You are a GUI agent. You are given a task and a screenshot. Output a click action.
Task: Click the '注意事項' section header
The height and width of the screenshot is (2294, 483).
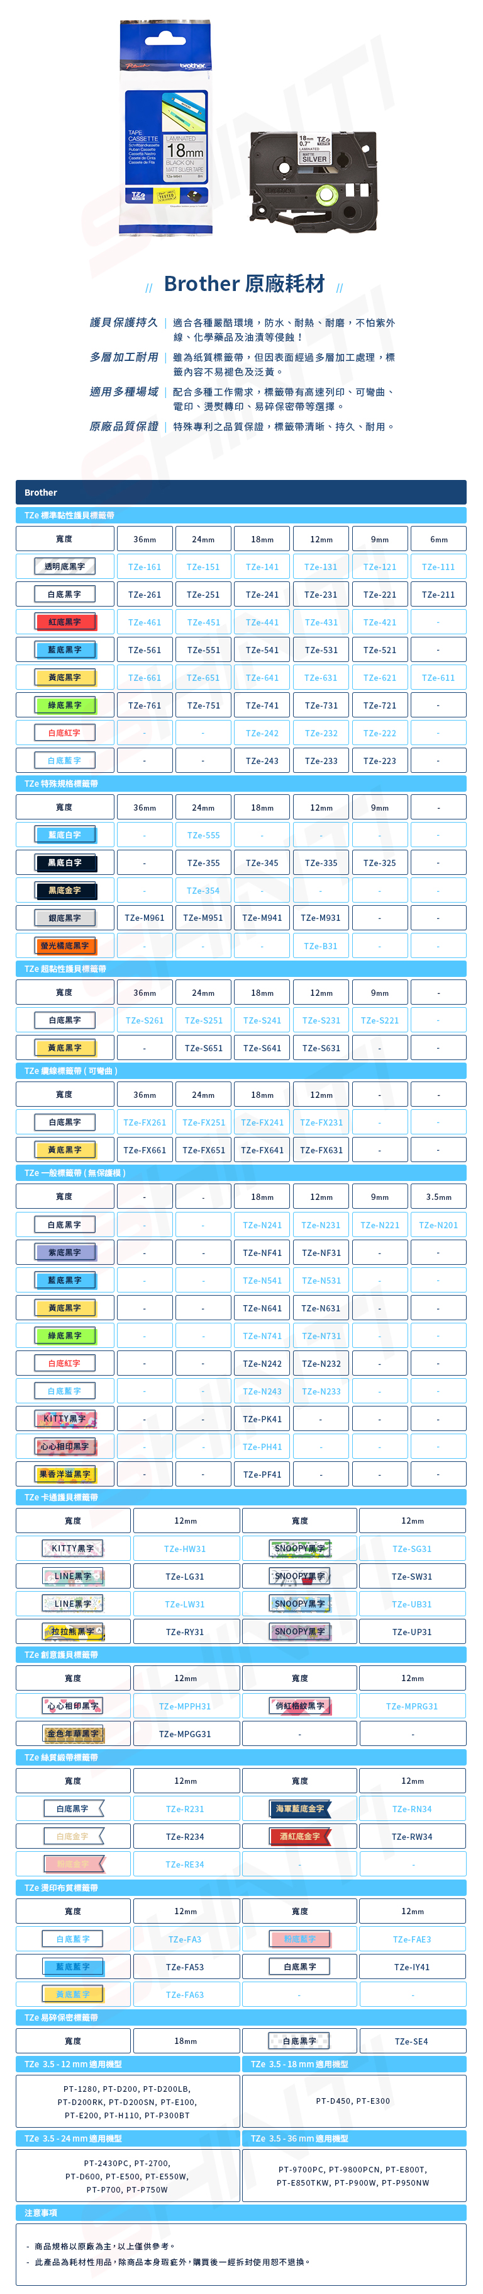pos(241,2213)
